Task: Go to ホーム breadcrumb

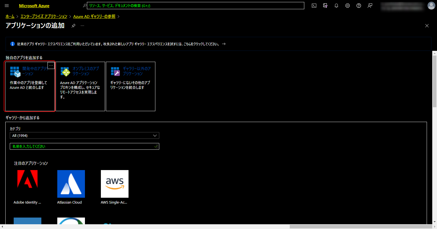Action: coord(10,16)
